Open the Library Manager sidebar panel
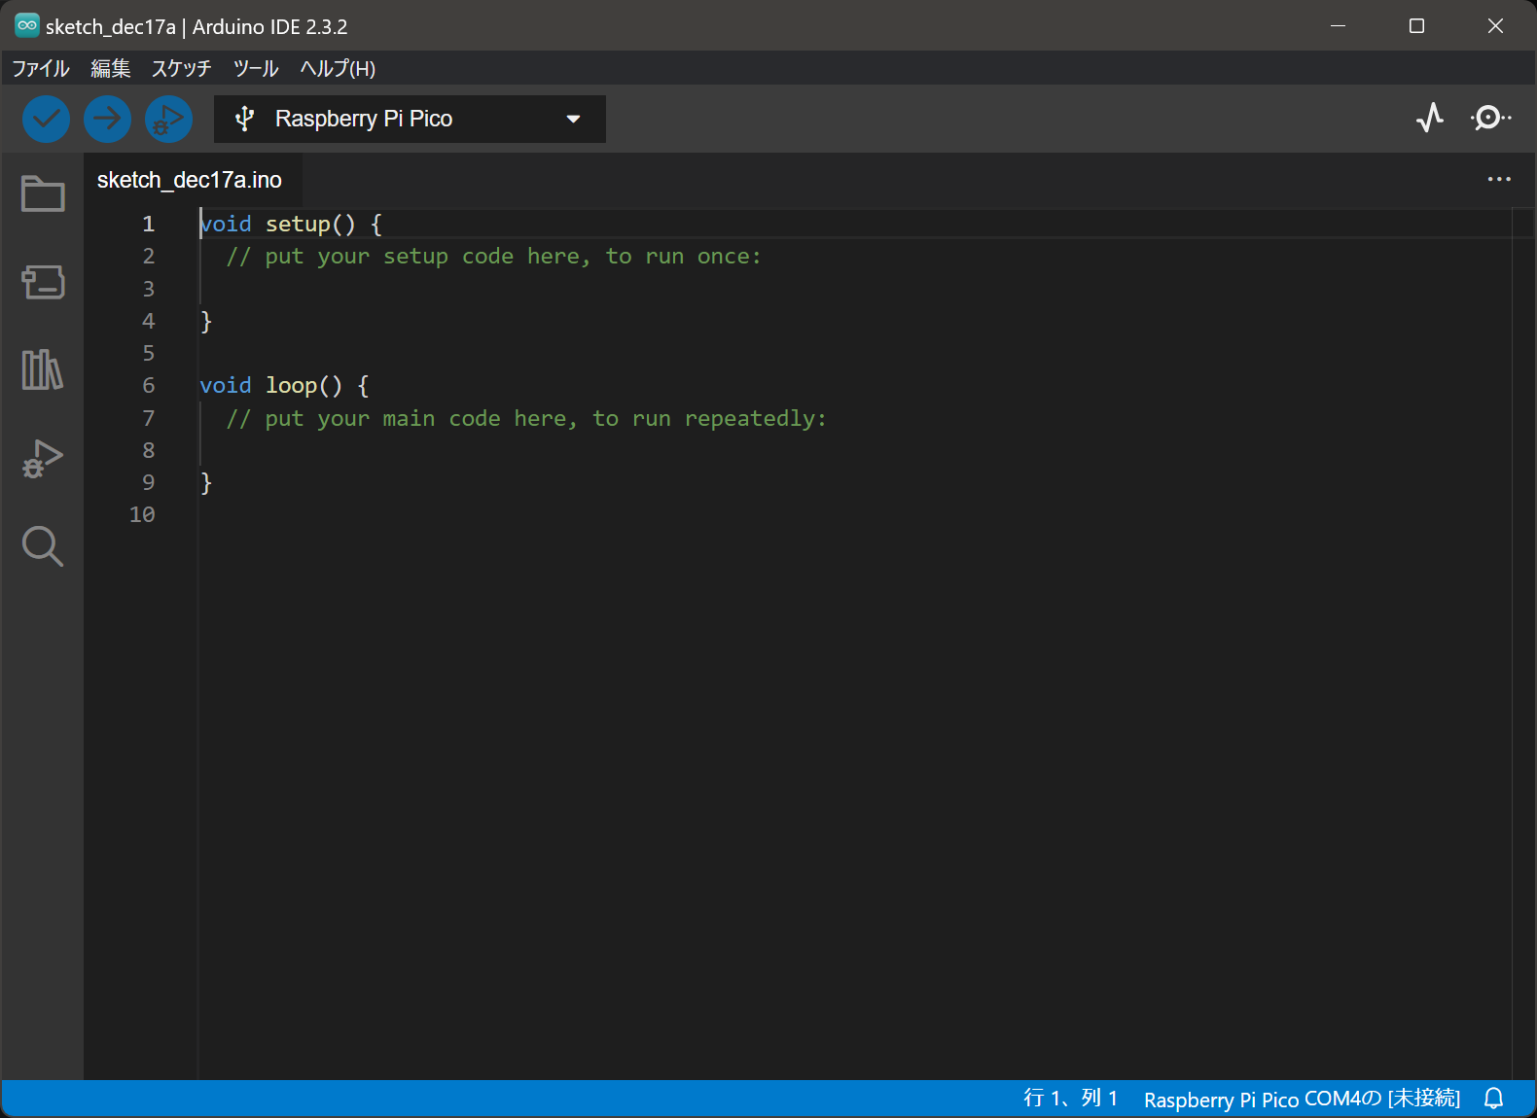Image resolution: width=1537 pixels, height=1118 pixels. (x=43, y=369)
